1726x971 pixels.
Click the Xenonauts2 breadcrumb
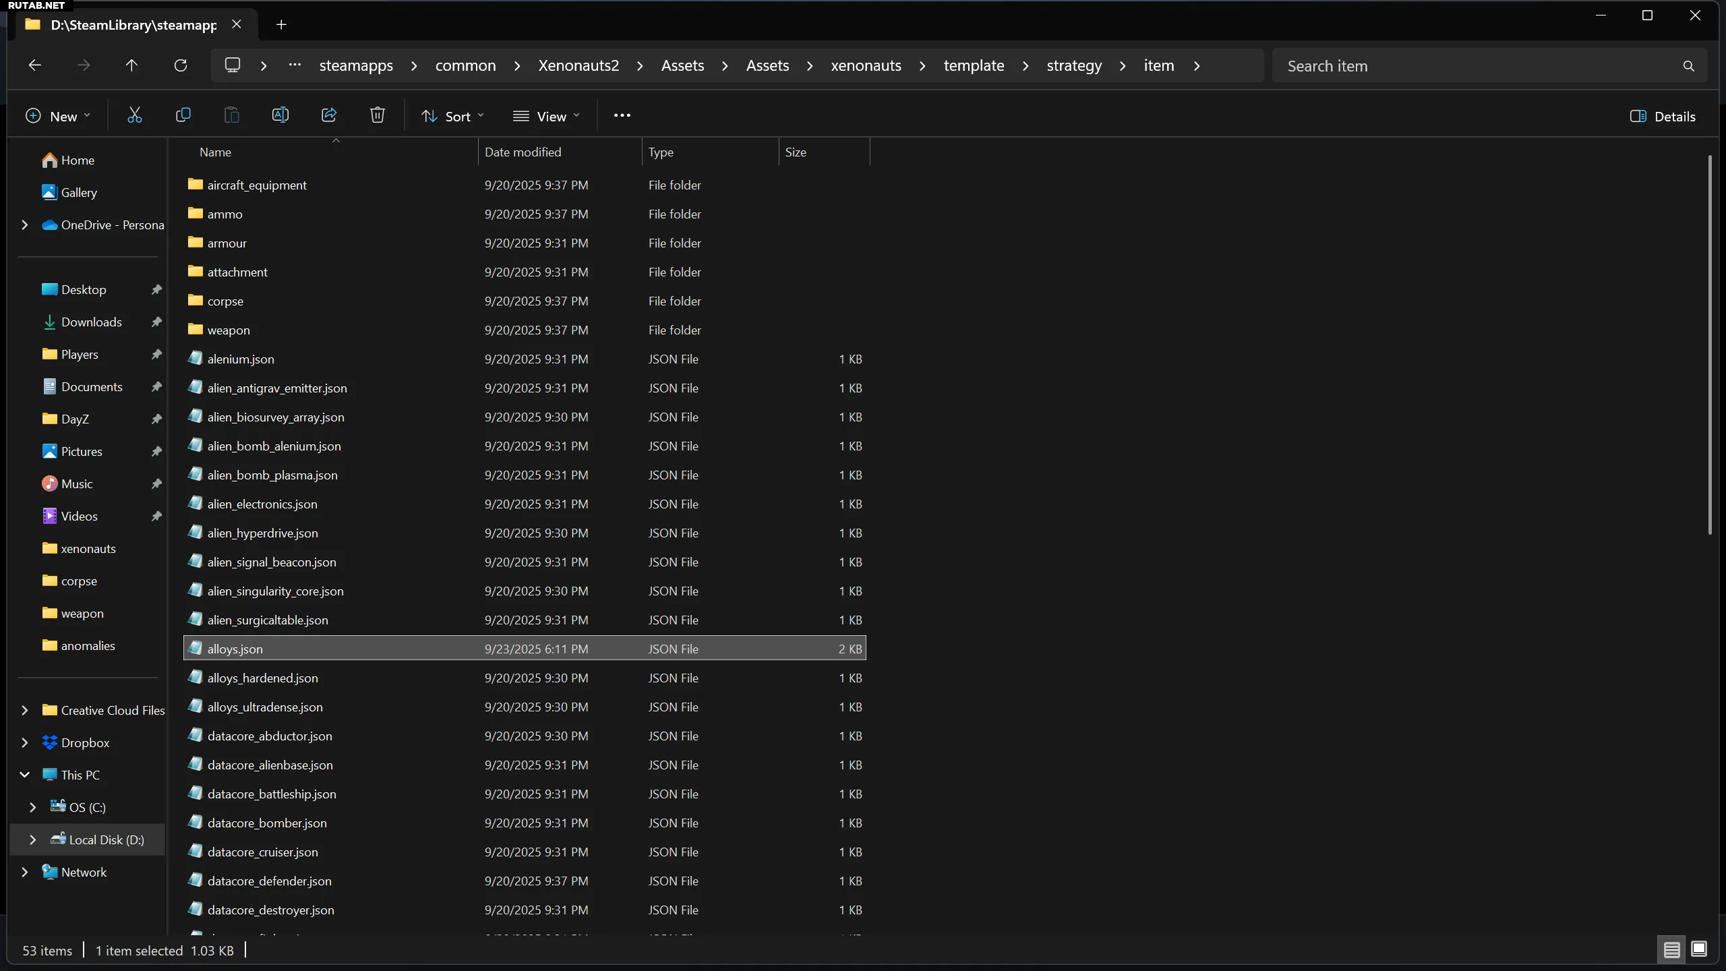pyautogui.click(x=578, y=65)
